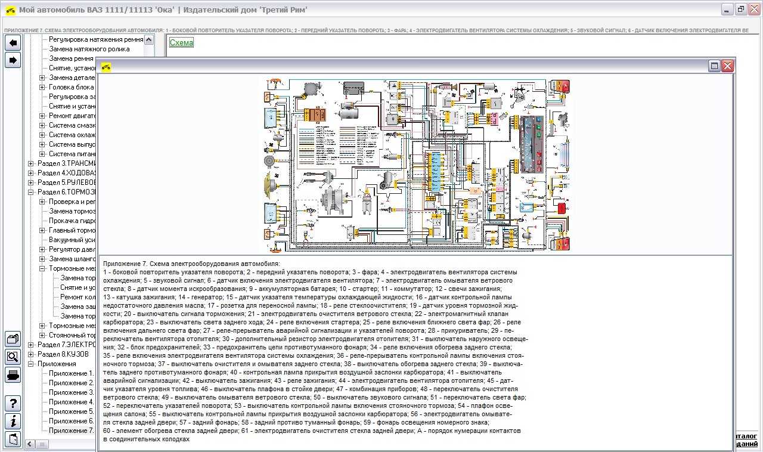Click the tree horizontal scrollbar thumb
This screenshot has width=763, height=452.
pyautogui.click(x=42, y=444)
